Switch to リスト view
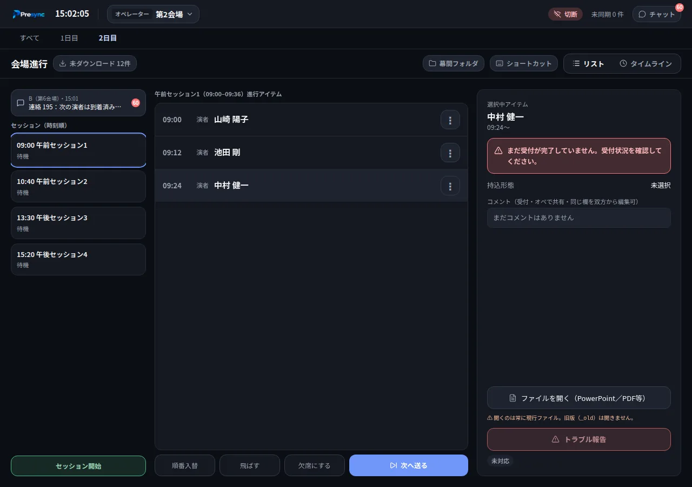 click(589, 63)
